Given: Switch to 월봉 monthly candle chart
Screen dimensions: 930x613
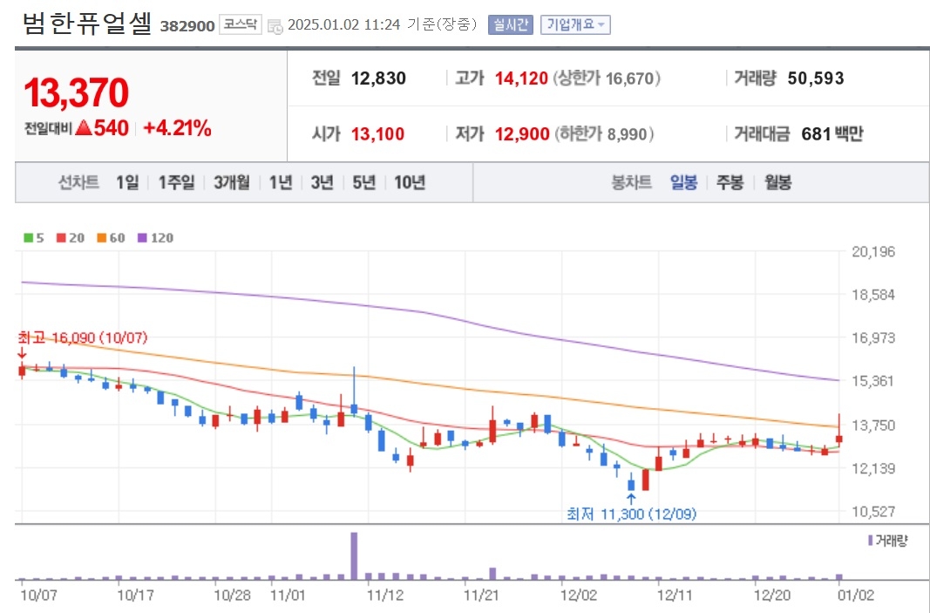Looking at the screenshot, I should pyautogui.click(x=777, y=182).
